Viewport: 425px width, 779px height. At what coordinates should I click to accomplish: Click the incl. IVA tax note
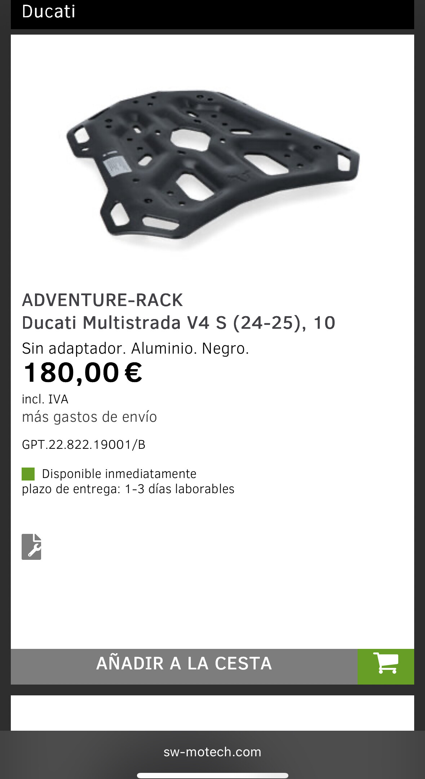click(x=45, y=399)
